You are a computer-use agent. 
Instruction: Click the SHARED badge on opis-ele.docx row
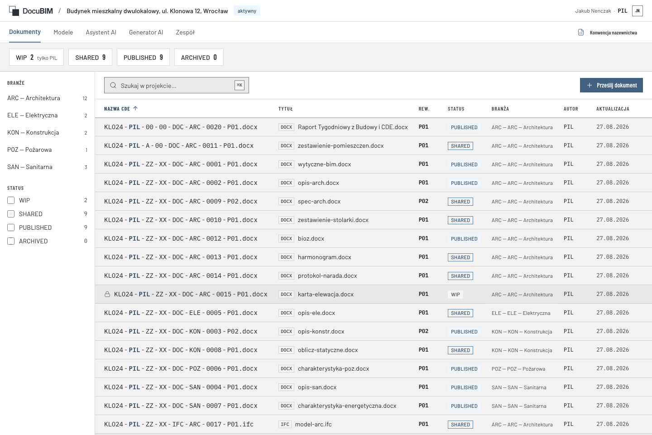pos(460,313)
